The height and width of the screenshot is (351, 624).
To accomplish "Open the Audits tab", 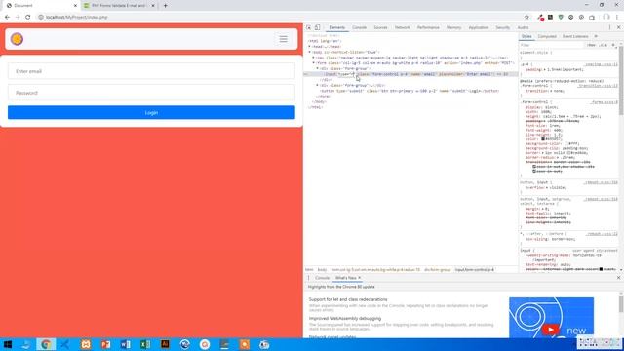I will tap(523, 27).
